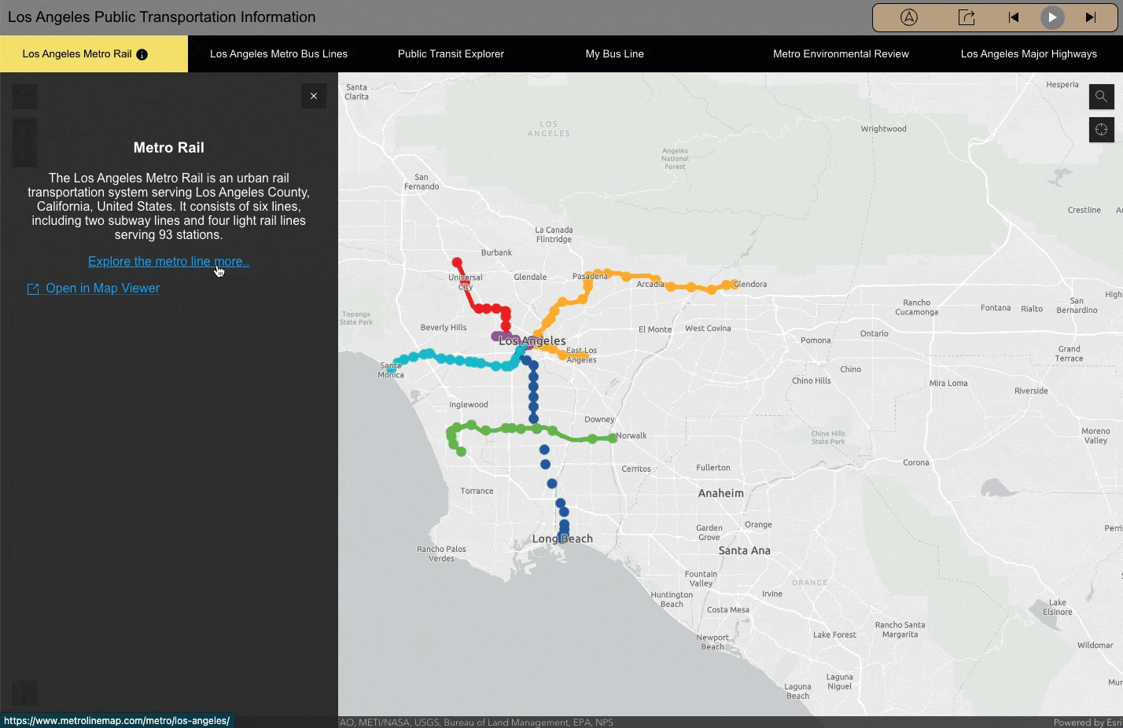1123x728 pixels.
Task: Go to Los Angeles Major Highways tab
Action: coord(1029,54)
